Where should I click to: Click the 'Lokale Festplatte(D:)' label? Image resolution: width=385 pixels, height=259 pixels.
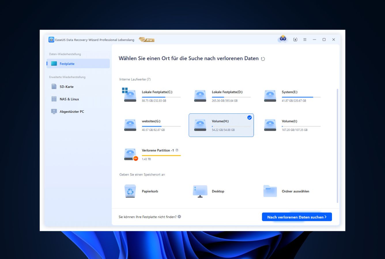coord(227,92)
